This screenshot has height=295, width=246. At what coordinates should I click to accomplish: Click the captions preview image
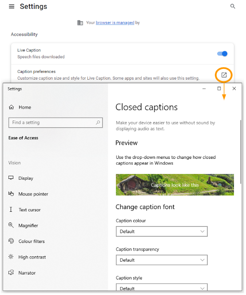(175, 185)
